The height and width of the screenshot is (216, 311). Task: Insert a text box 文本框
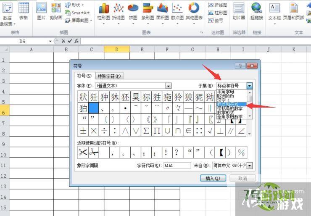coord(275,13)
